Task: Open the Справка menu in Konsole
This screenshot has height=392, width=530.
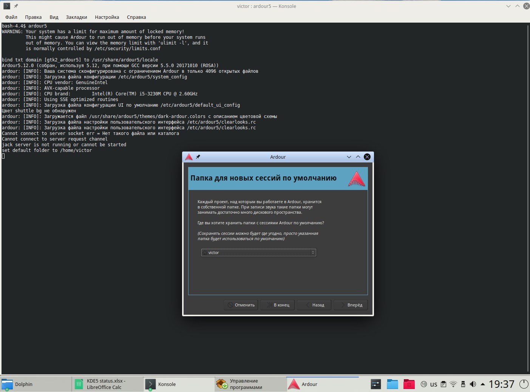Action: [136, 17]
